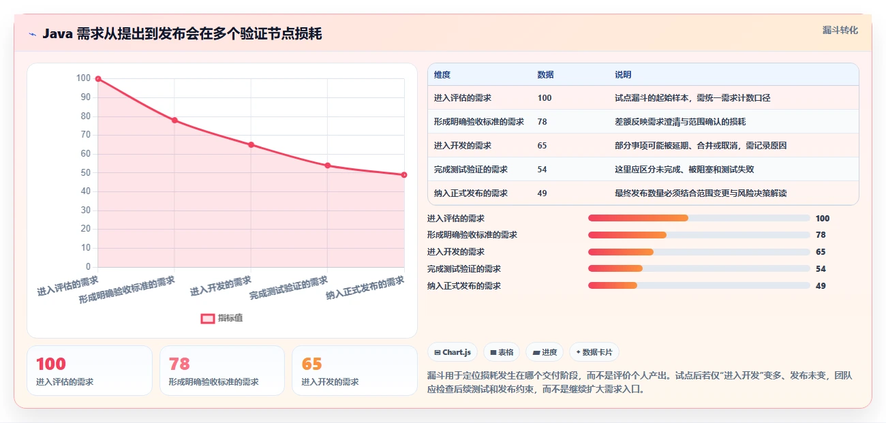Click the 漏斗转化 tag in the header
Screen dimensions: 886x423
coord(840,31)
